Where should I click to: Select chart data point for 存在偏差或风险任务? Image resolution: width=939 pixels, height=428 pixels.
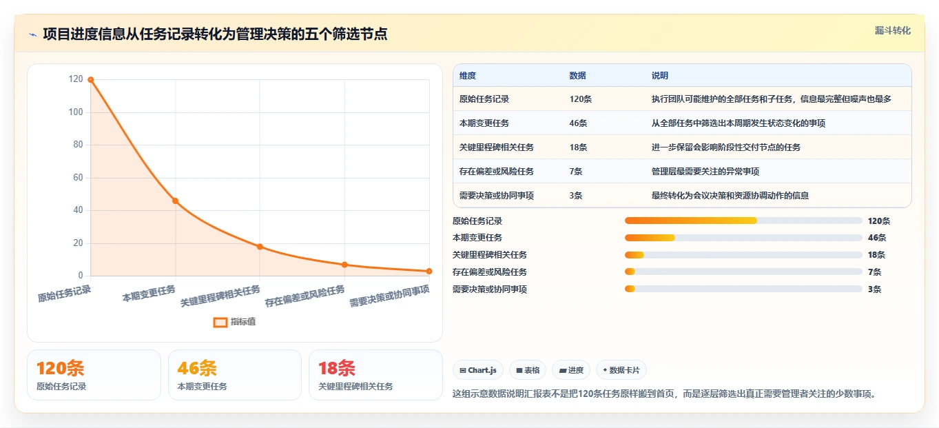pyautogui.click(x=344, y=265)
